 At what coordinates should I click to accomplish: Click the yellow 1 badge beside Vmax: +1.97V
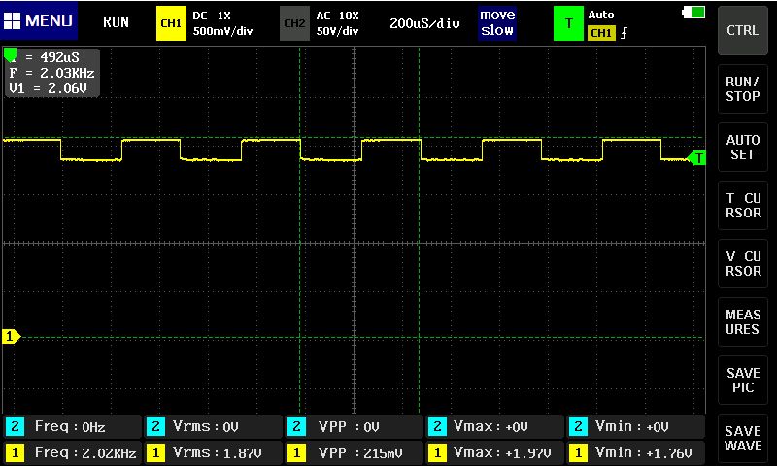coord(437,452)
